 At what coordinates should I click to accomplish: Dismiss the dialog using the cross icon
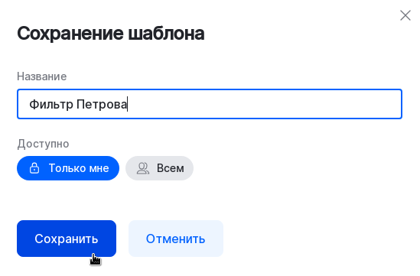(405, 15)
